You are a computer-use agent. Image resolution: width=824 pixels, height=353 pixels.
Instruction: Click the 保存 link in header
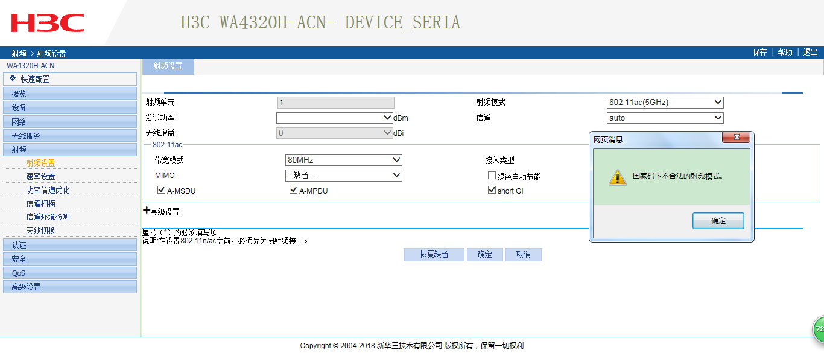click(760, 52)
